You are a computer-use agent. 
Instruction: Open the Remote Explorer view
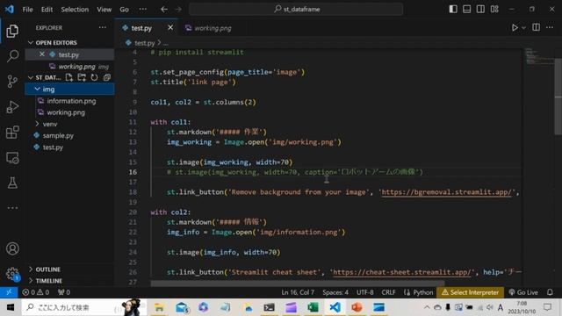tap(12, 158)
